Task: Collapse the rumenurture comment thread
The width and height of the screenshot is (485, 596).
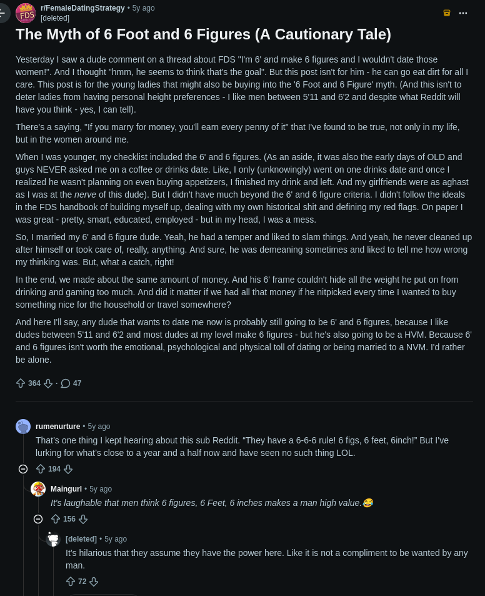Action: click(x=23, y=469)
